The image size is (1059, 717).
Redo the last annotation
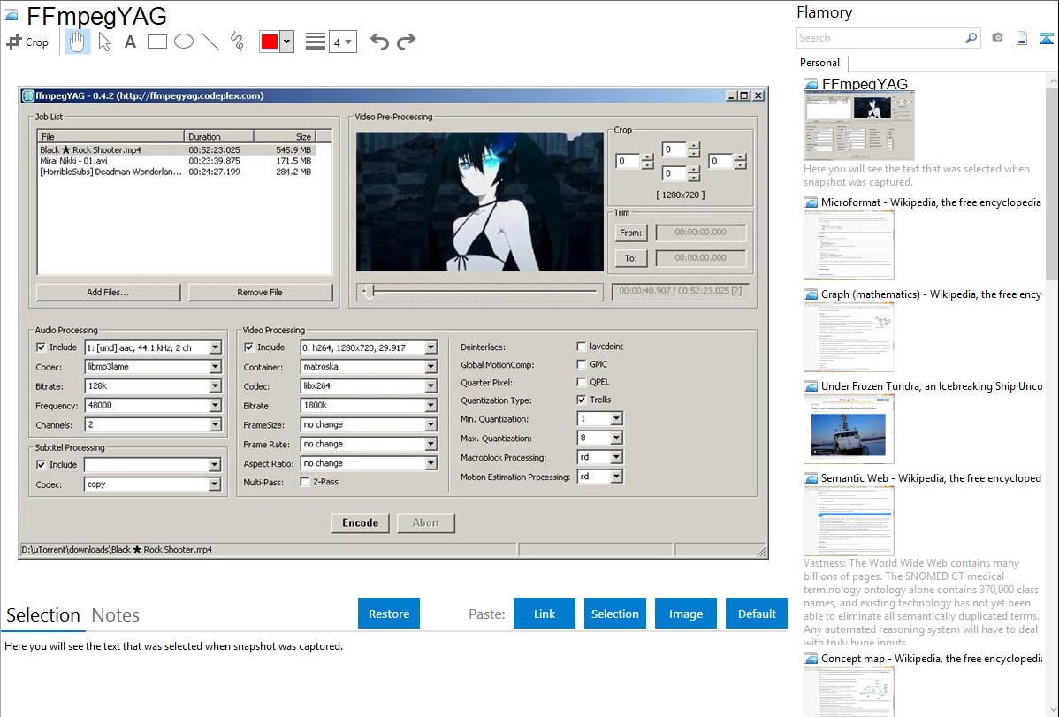tap(407, 42)
